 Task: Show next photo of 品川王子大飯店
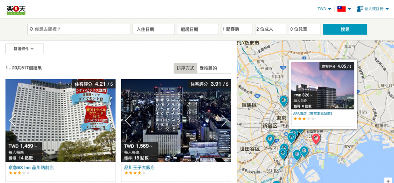coord(224,121)
